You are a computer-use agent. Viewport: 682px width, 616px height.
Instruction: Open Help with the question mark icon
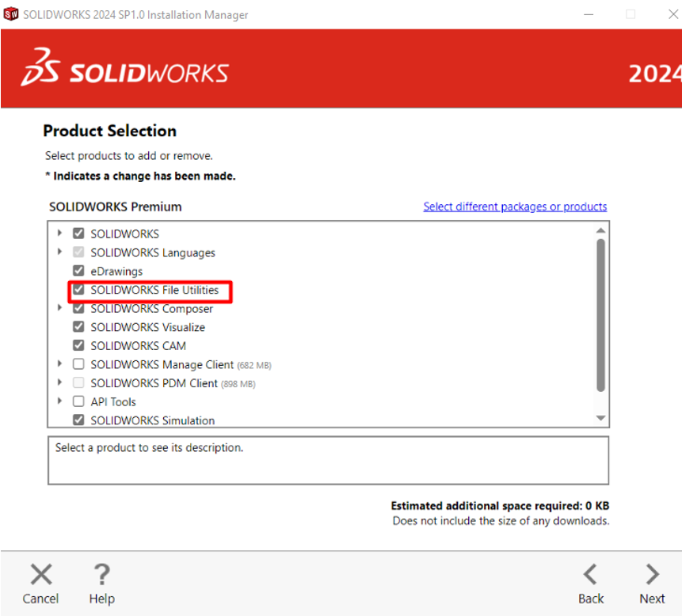pyautogui.click(x=101, y=574)
